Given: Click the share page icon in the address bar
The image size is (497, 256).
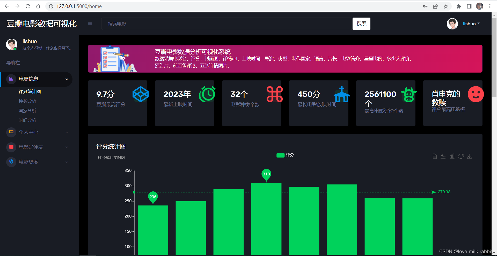Looking at the screenshot, I should coord(435,6).
